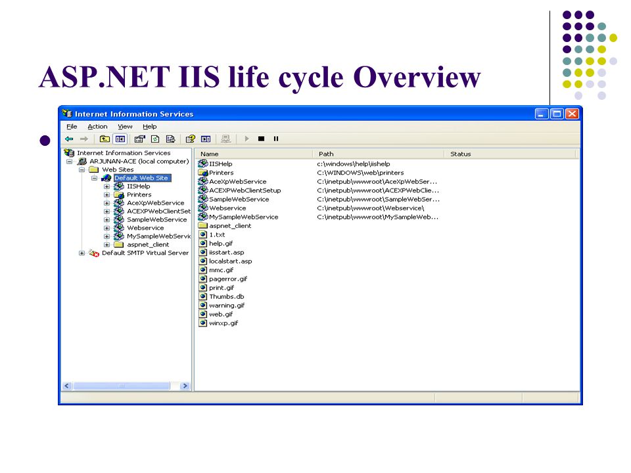Click Printers icon in list pane

pyautogui.click(x=203, y=173)
